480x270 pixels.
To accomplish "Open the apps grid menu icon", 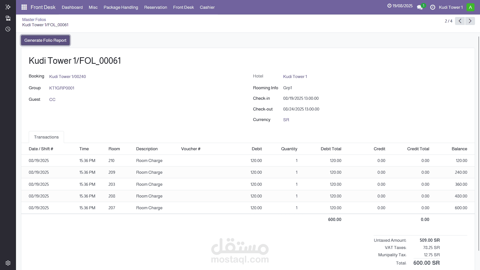I will click(24, 7).
